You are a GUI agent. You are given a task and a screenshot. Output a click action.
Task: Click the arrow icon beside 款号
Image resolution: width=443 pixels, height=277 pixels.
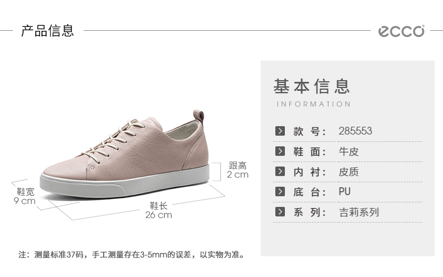click(280, 131)
